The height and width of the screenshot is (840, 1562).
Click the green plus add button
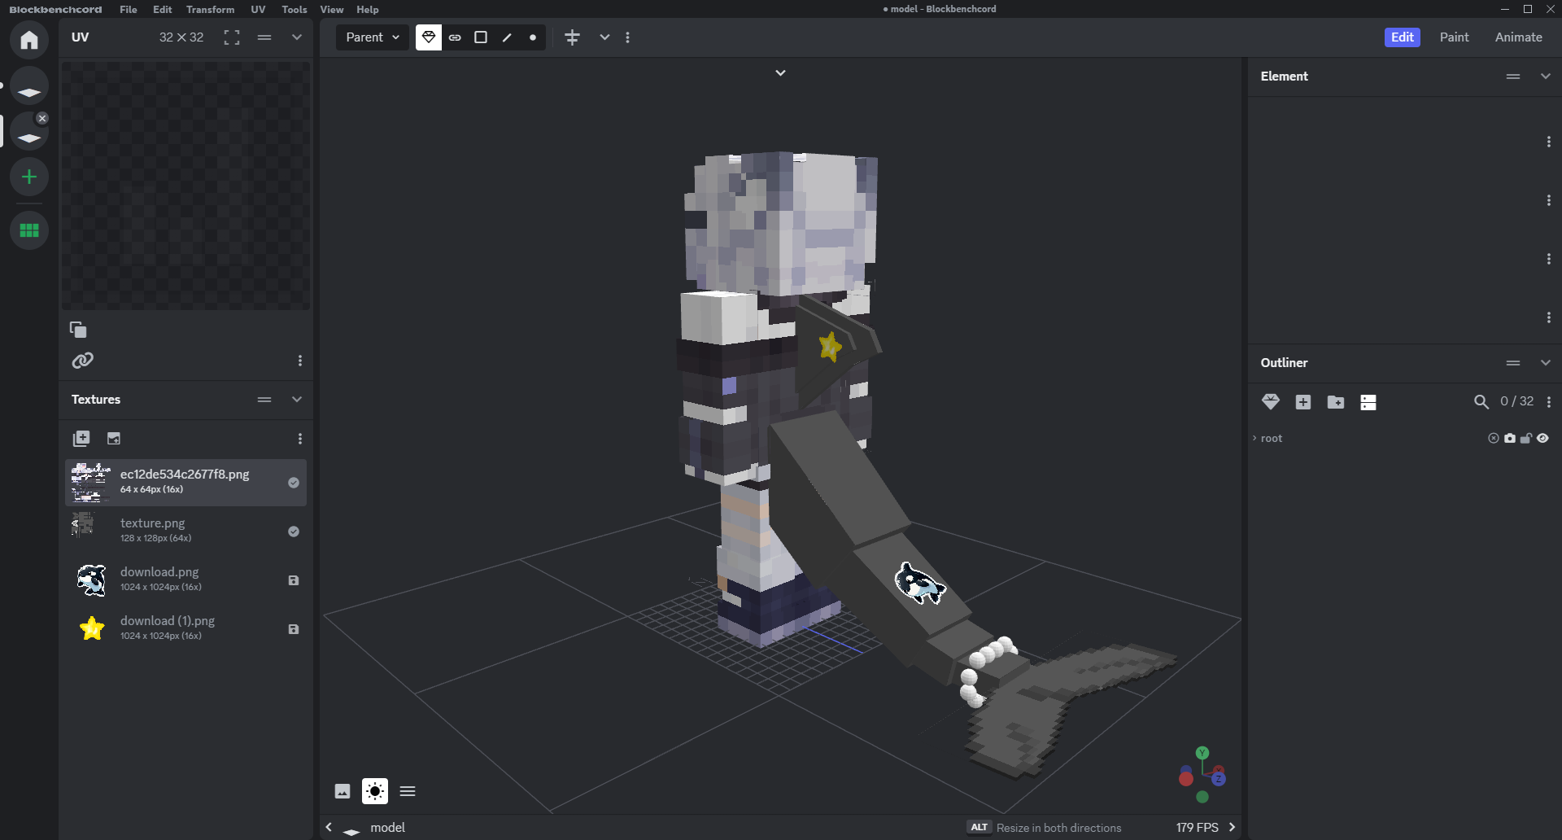tap(29, 177)
